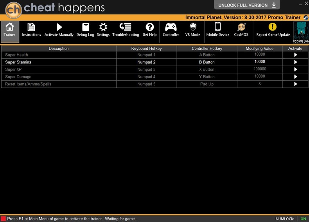The height and width of the screenshot is (222, 309).
Task: Edit Super Damage modifying value 10000
Action: pyautogui.click(x=260, y=76)
